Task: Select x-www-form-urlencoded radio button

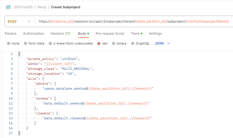Action: pos(50,43)
